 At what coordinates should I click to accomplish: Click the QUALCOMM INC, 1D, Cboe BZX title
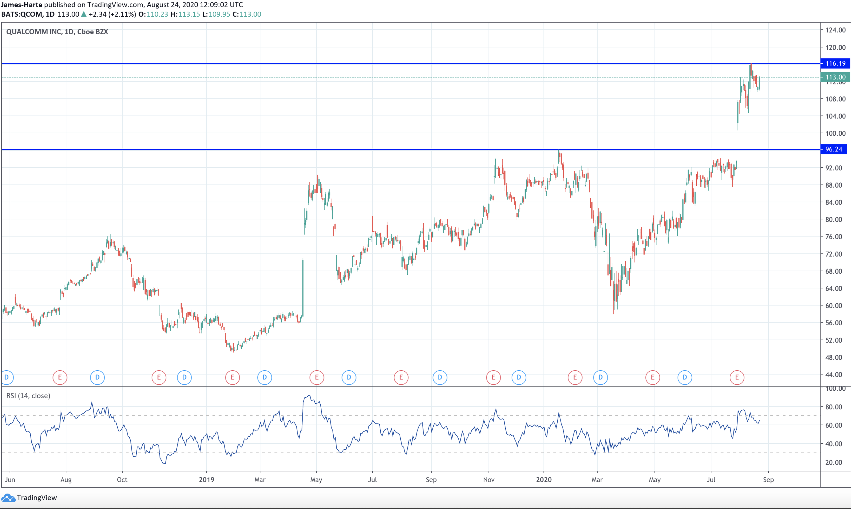click(57, 32)
